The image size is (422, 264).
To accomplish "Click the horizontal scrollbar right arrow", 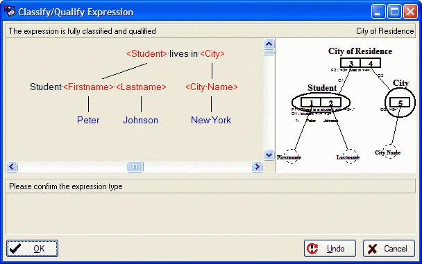I will (257, 167).
